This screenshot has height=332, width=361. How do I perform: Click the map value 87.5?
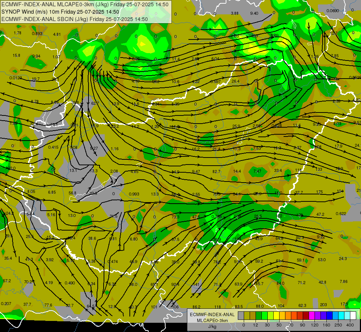(x=176, y=239)
